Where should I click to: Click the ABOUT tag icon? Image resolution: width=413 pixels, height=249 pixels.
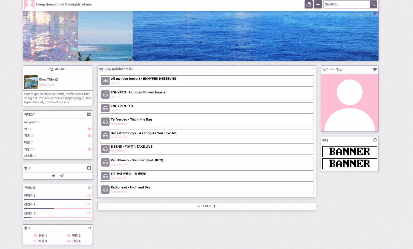(x=51, y=69)
